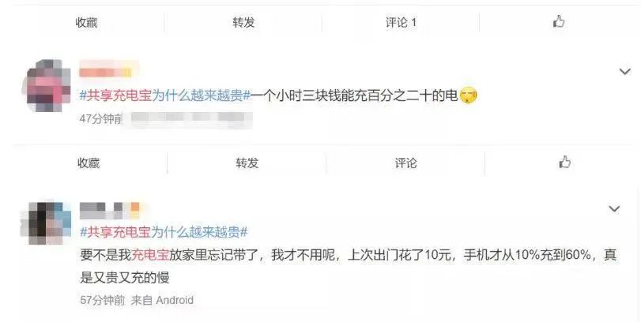
Task: Click the sweating emoji after 二十的电
Action: [468, 96]
